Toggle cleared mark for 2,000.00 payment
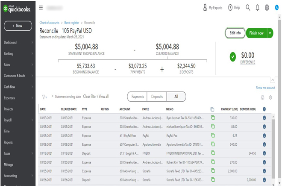 coord(264,171)
